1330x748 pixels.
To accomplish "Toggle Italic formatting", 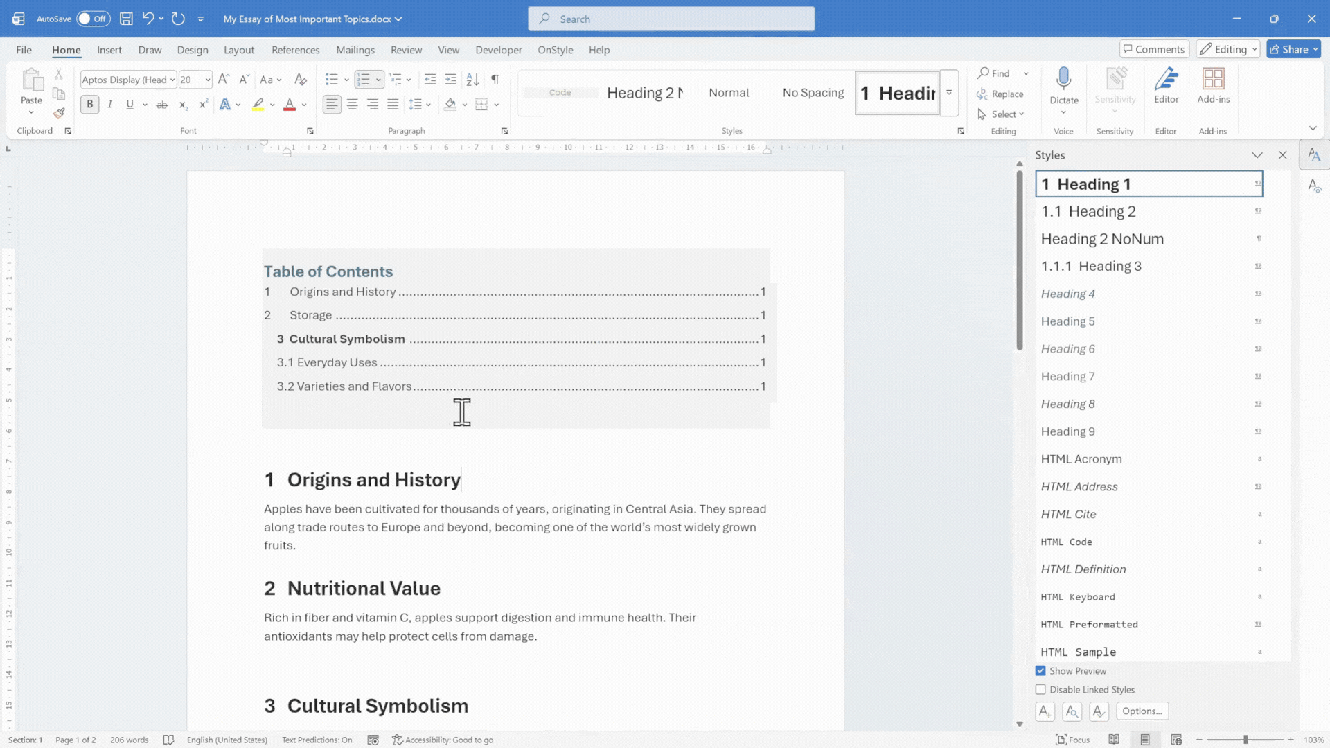I will click(x=109, y=105).
